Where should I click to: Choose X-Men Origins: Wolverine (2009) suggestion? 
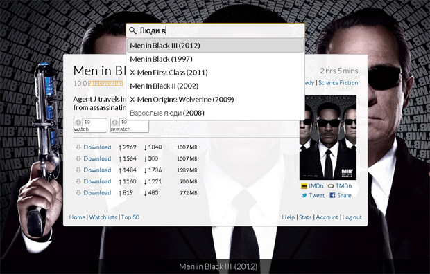(215, 99)
